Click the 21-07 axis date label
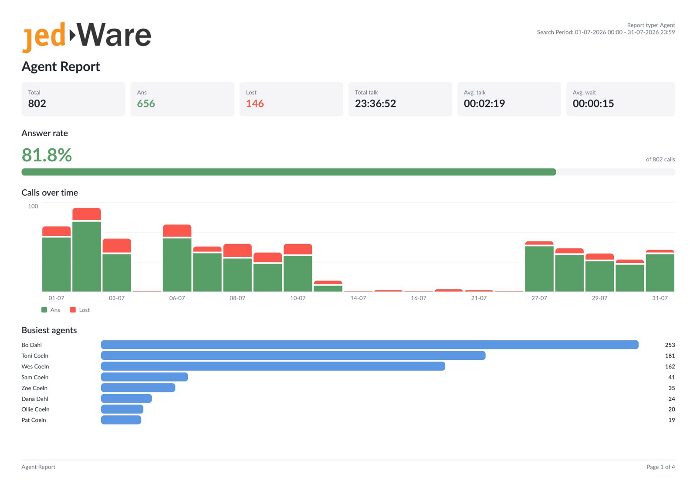Image resolution: width=697 pixels, height=492 pixels. [x=479, y=298]
